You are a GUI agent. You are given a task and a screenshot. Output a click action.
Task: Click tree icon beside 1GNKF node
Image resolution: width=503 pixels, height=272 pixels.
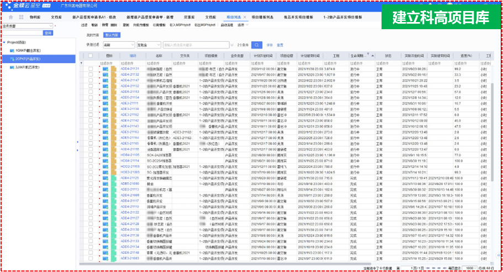[x=12, y=51]
